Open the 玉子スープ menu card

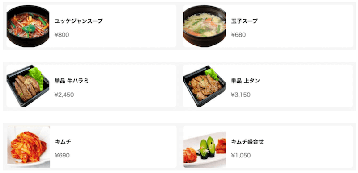(268, 26)
